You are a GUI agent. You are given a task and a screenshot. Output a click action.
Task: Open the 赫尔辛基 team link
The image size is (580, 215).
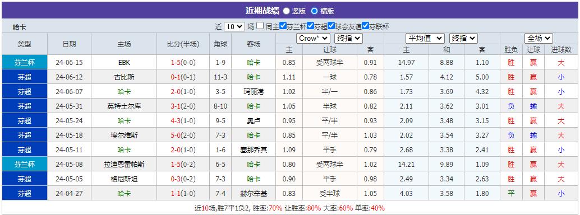click(254, 194)
